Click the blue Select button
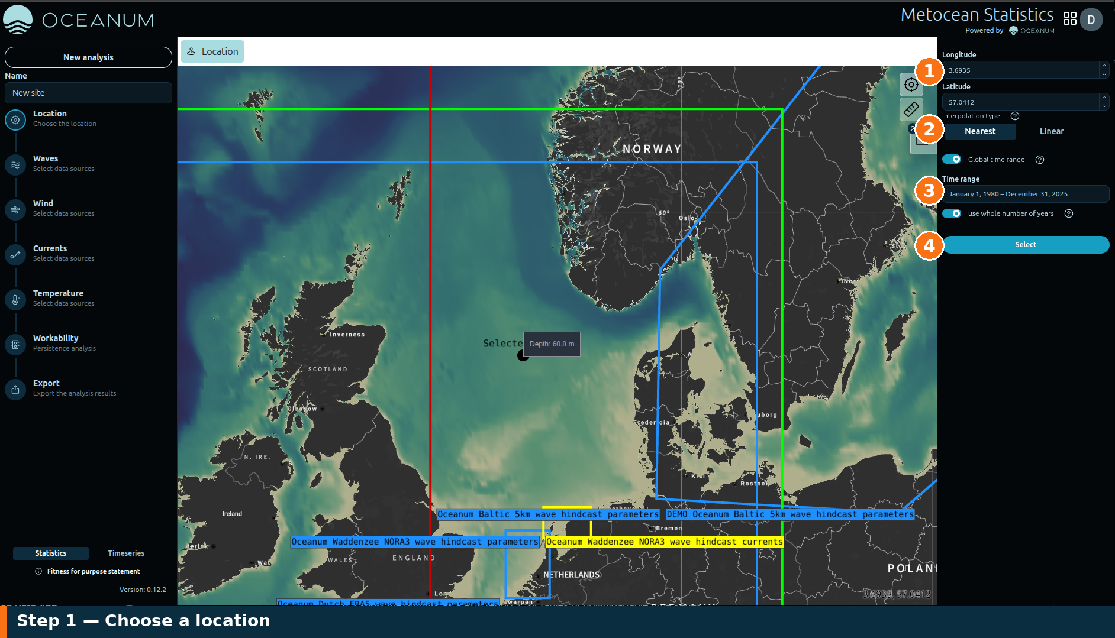The image size is (1115, 638). tap(1026, 245)
